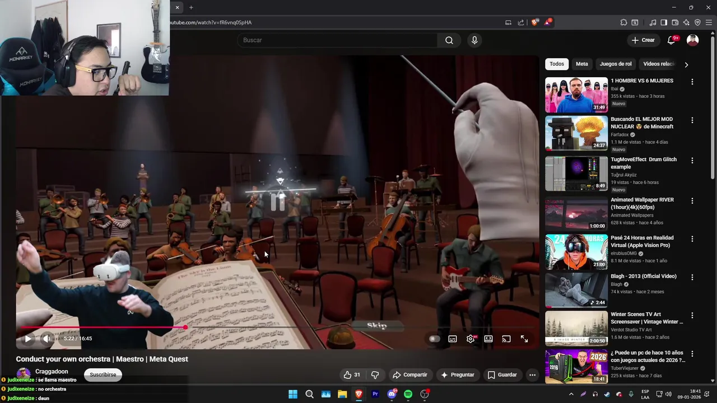Play the YouTube video
The image size is (717, 403).
click(28, 339)
